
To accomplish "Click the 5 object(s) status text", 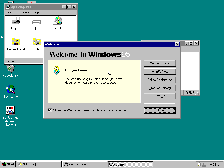I will [x=13, y=61].
